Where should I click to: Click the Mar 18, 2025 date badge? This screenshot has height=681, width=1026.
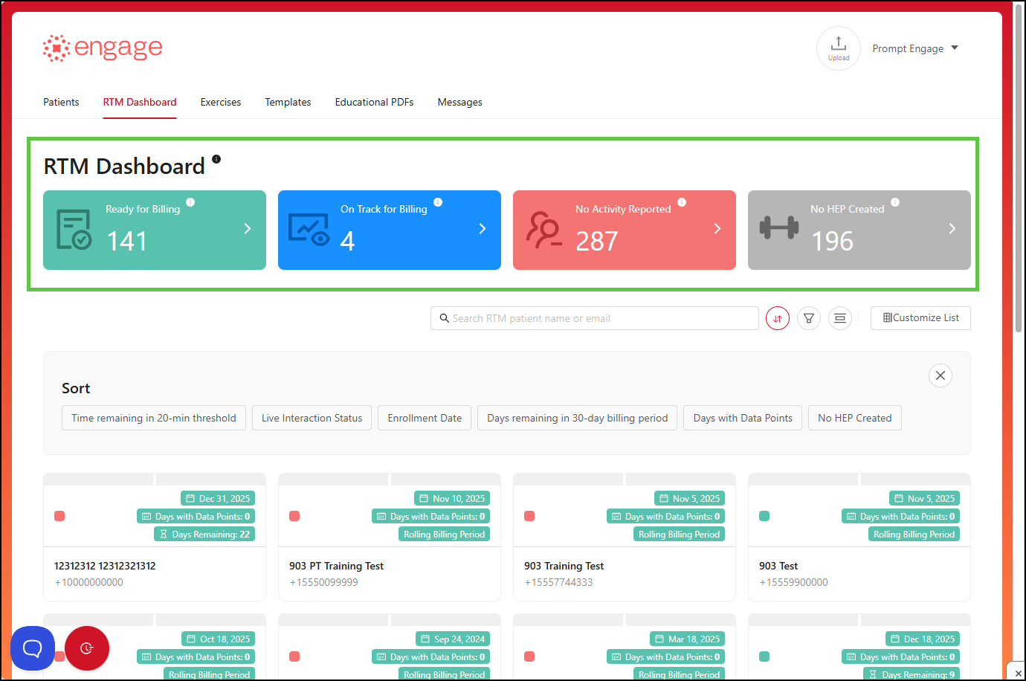click(688, 639)
